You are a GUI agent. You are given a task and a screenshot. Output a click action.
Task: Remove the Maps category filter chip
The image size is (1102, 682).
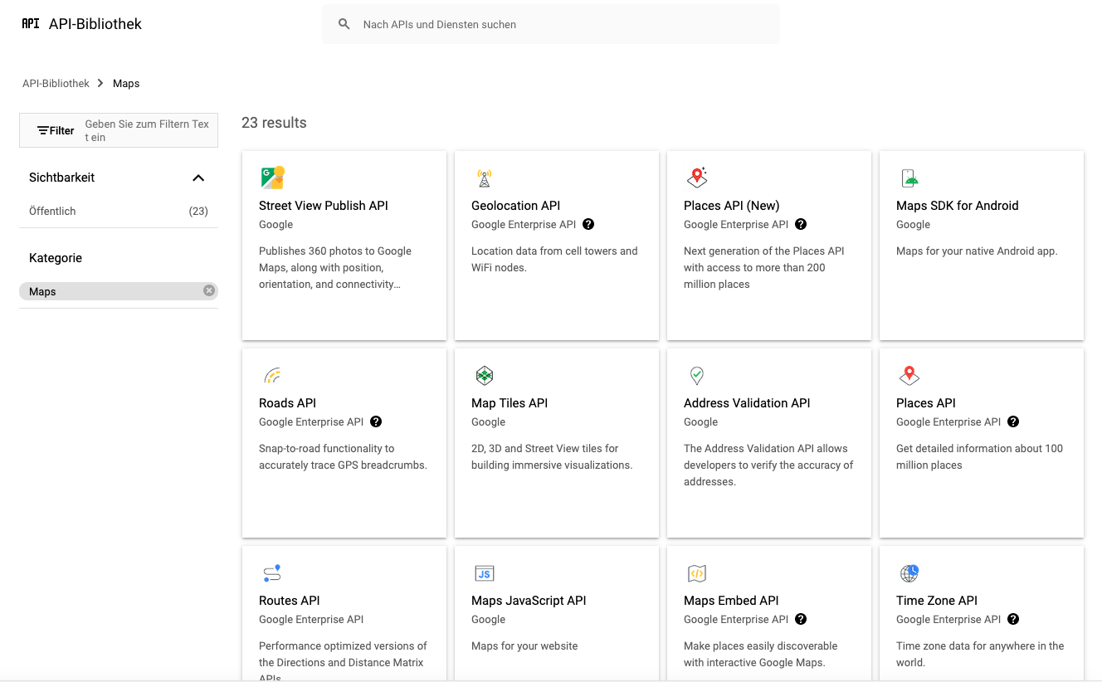pos(209,290)
